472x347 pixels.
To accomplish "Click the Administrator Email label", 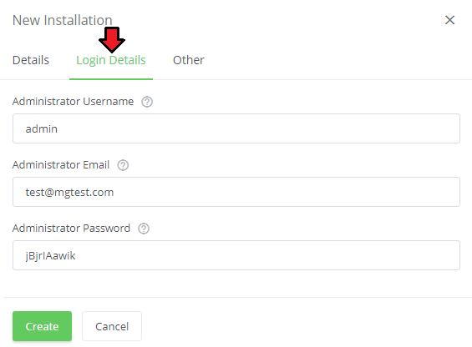I will click(x=61, y=165).
